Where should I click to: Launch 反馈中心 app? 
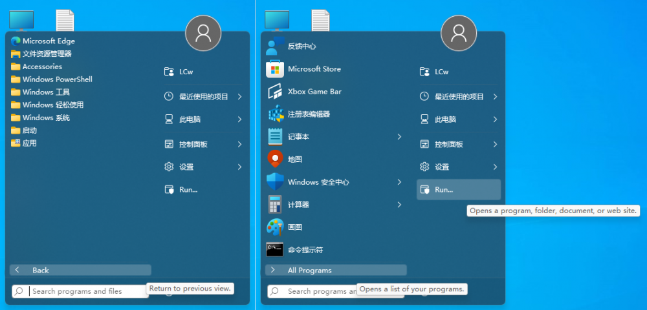336,46
